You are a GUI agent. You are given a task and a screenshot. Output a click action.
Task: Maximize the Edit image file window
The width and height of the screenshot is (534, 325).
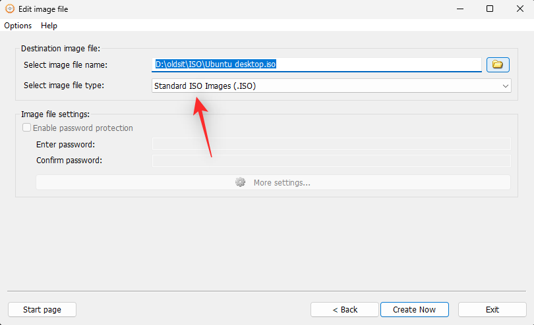(x=490, y=9)
